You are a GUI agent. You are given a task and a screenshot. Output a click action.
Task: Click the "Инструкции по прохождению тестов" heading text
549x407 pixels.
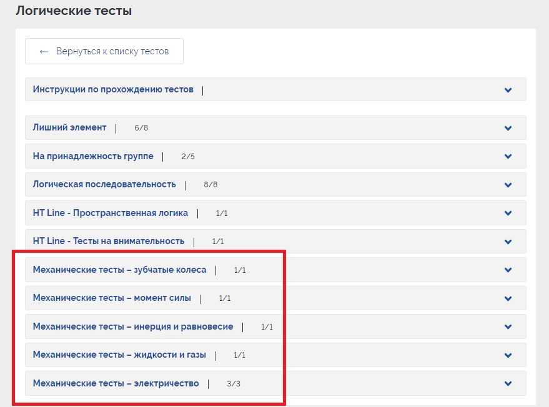point(113,89)
